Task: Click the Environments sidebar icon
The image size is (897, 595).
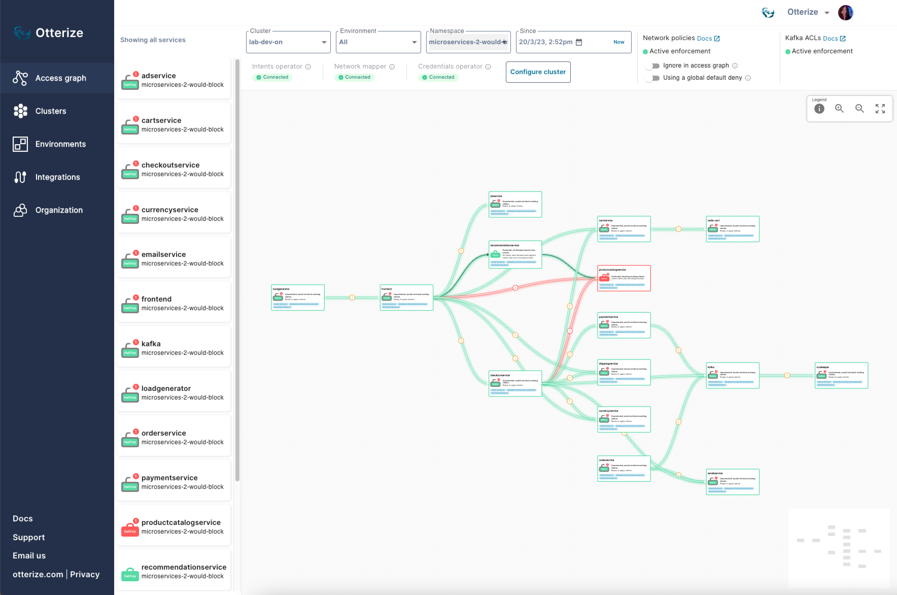Action: tap(20, 144)
